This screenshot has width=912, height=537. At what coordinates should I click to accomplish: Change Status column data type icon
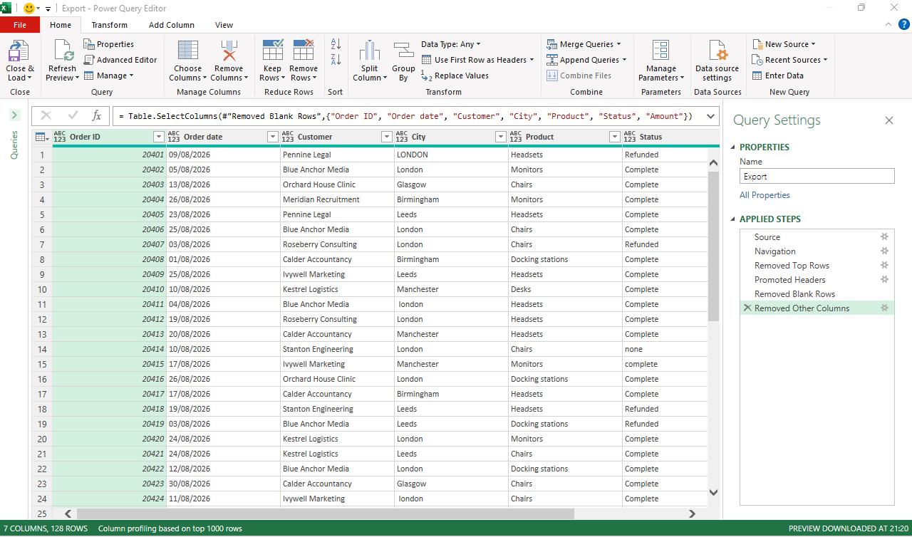pyautogui.click(x=630, y=137)
